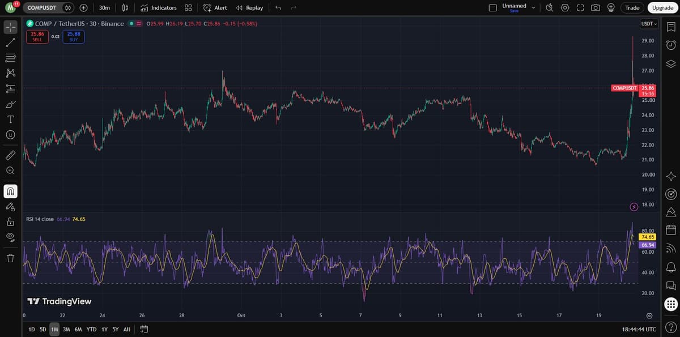Select the text annotation tool
This screenshot has width=680, height=337.
[10, 120]
